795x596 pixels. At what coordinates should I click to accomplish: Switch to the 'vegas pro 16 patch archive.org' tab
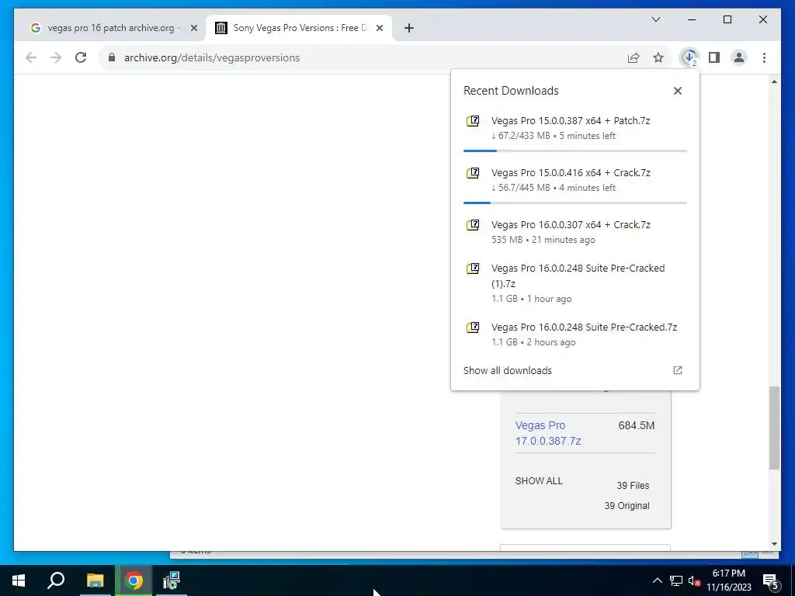(x=110, y=28)
